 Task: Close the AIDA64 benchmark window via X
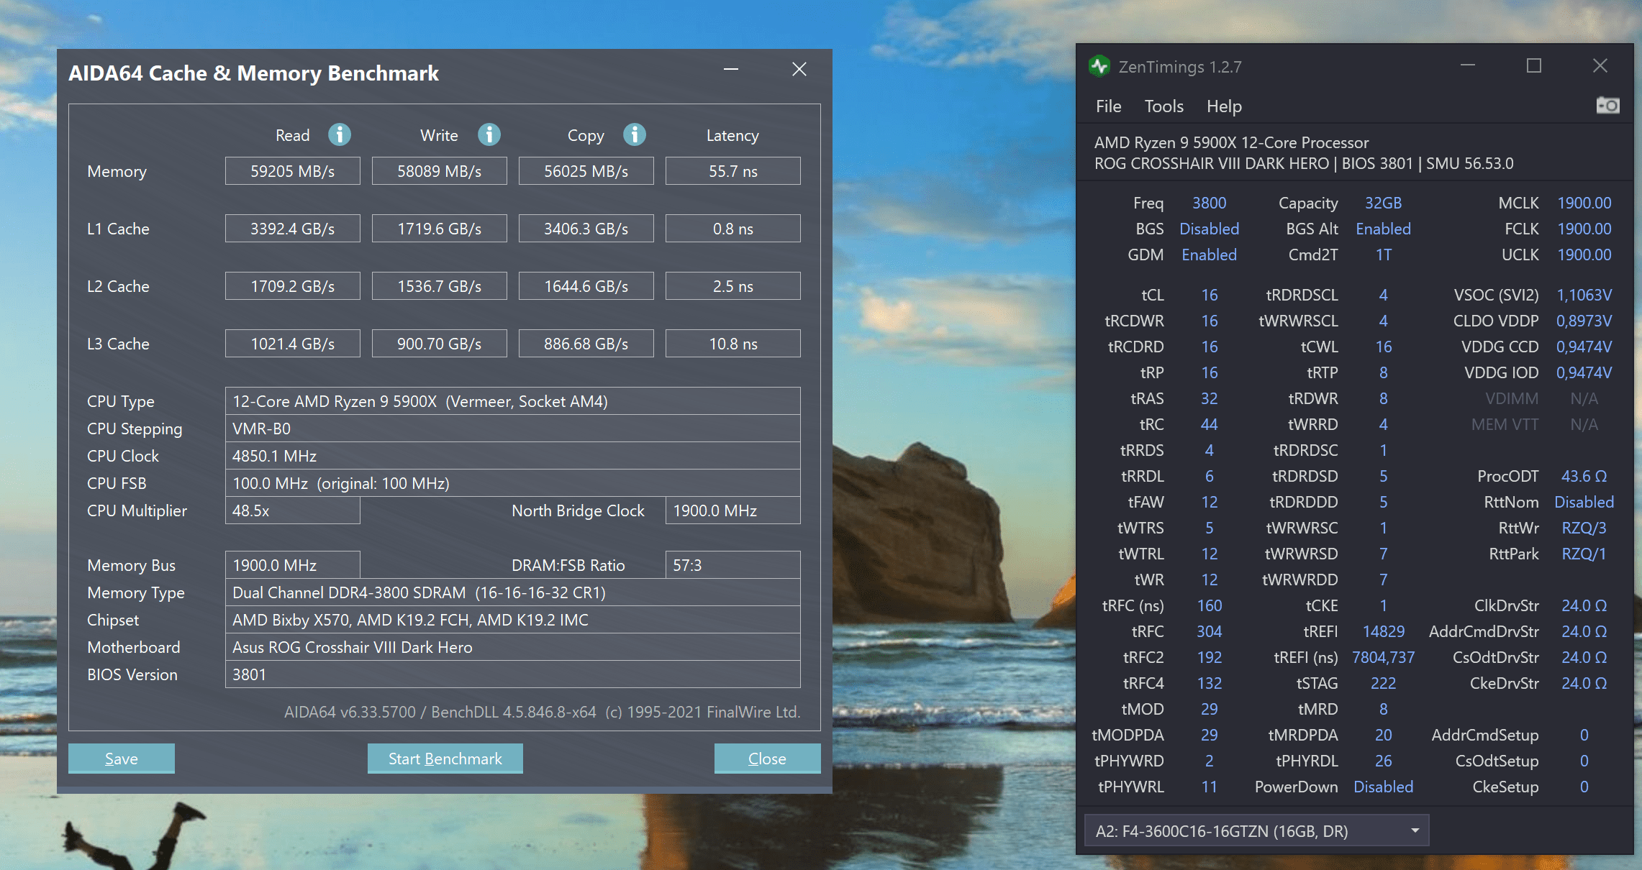[799, 69]
